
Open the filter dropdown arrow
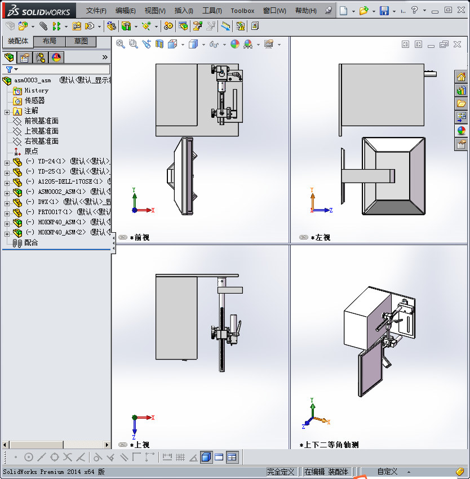16,69
